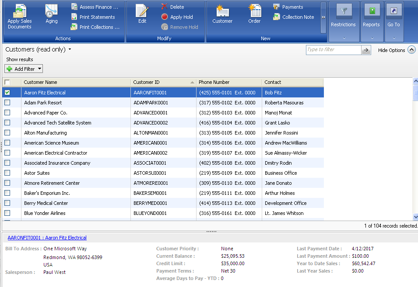Open the Go To dropdown
The height and width of the screenshot is (287, 418).
pos(394,21)
